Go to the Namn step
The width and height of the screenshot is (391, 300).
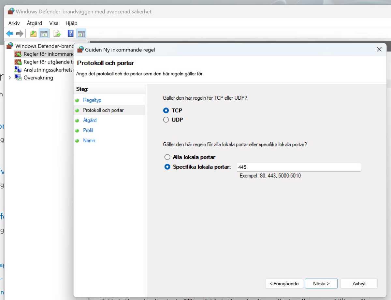[89, 140]
